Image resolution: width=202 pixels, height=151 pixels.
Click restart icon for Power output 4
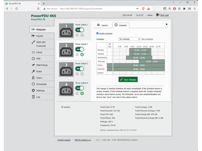click(77, 93)
